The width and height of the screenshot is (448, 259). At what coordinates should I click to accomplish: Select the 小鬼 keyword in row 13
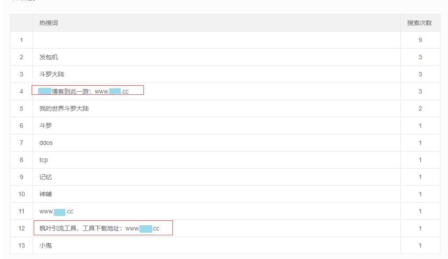46,245
